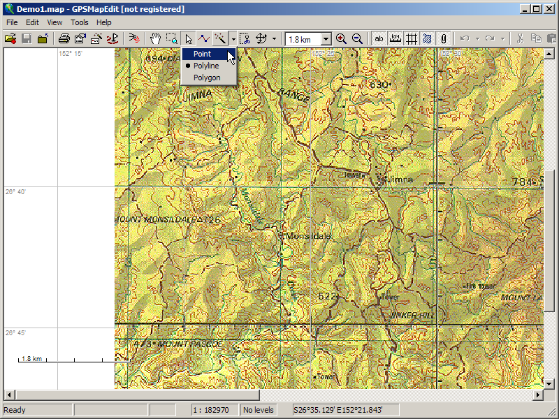This screenshot has width=559, height=419.
Task: Click the Zoom Out magnifier icon
Action: coord(357,38)
